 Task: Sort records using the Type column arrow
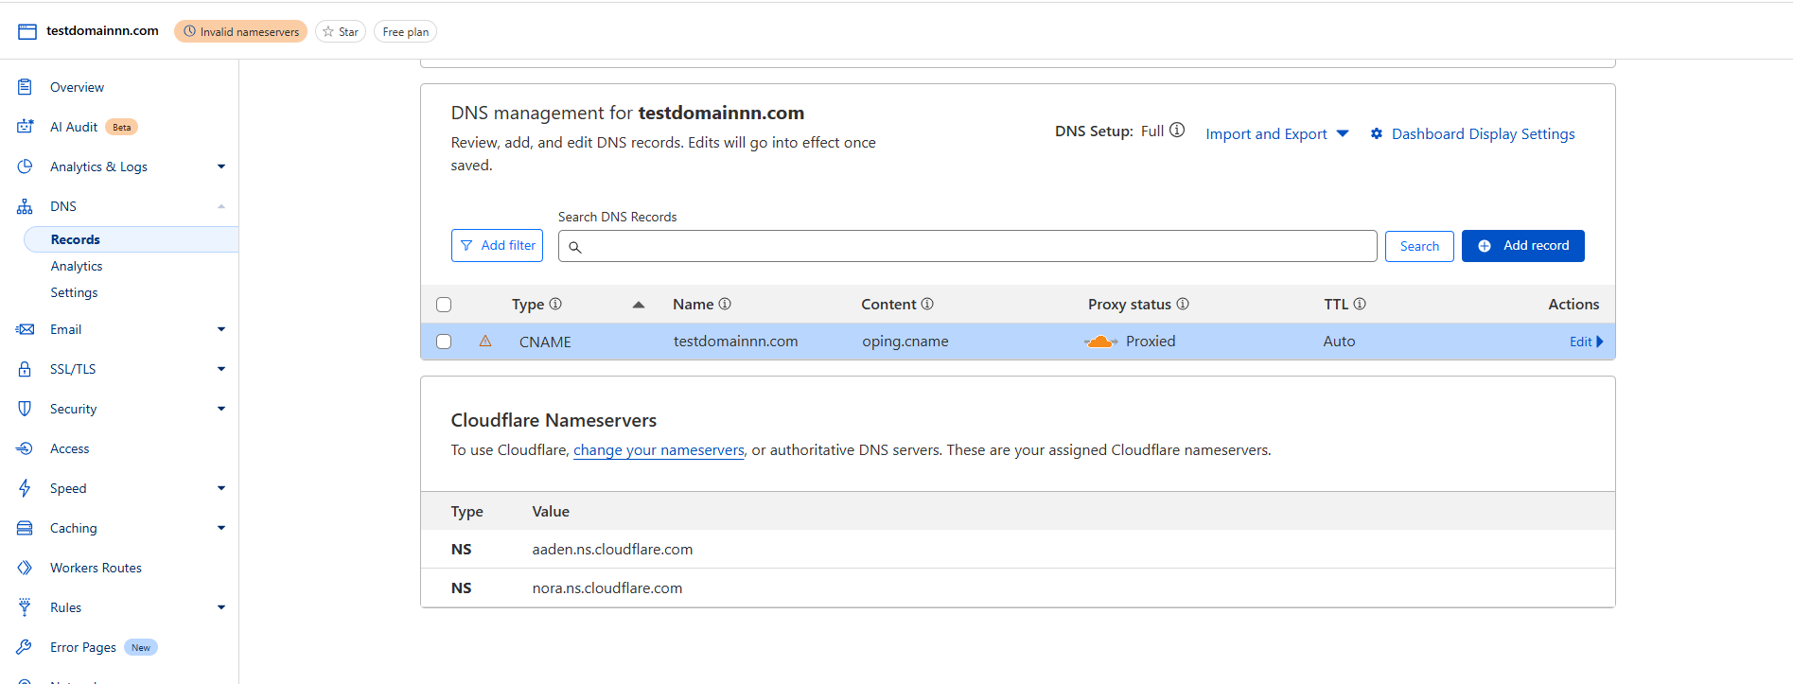(x=639, y=305)
